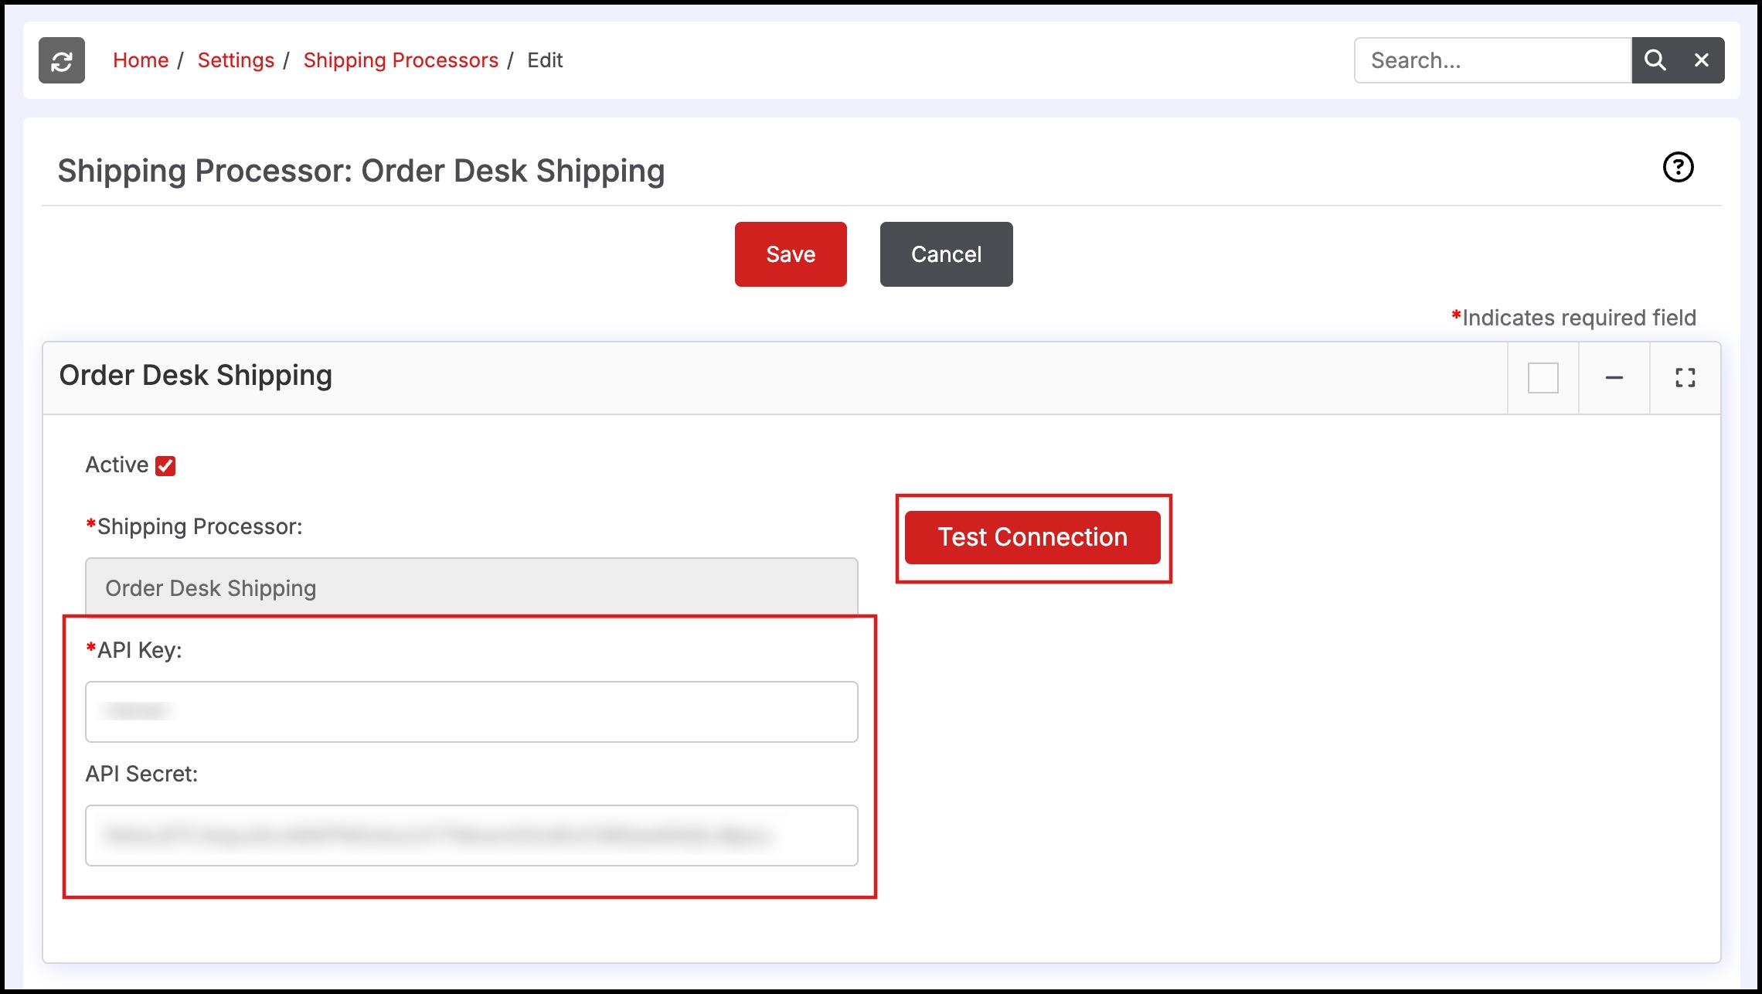Click the API Key input field
This screenshot has width=1762, height=994.
click(x=471, y=712)
